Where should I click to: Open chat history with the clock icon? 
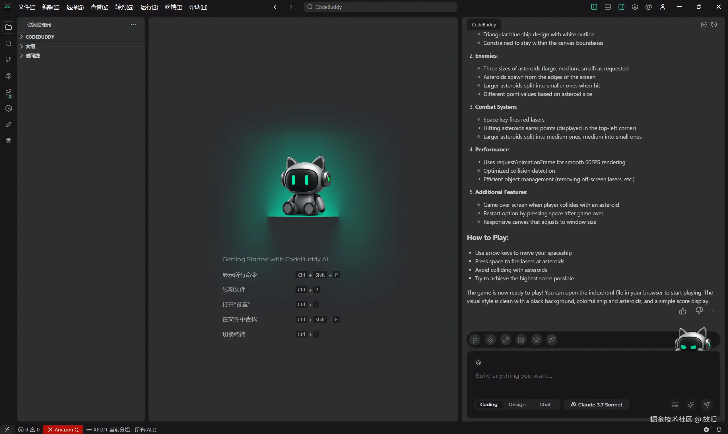(714, 24)
